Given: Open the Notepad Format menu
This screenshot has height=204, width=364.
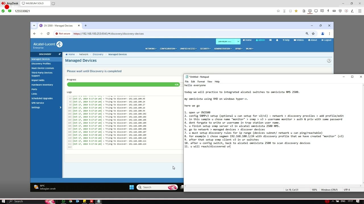Looking at the screenshot, I should click(201, 82).
